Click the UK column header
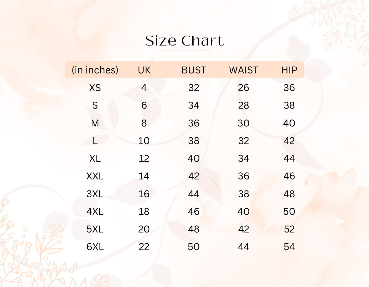The width and height of the screenshot is (369, 287). tap(144, 70)
